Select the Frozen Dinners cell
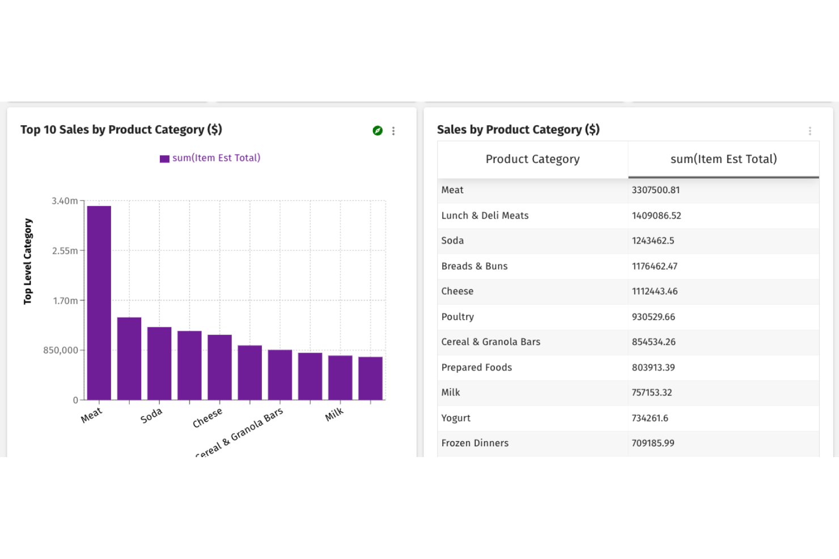The width and height of the screenshot is (839, 559). 532,443
